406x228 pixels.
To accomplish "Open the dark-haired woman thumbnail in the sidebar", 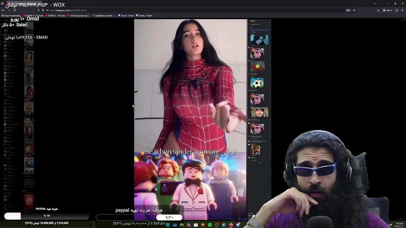I will point(259,40).
